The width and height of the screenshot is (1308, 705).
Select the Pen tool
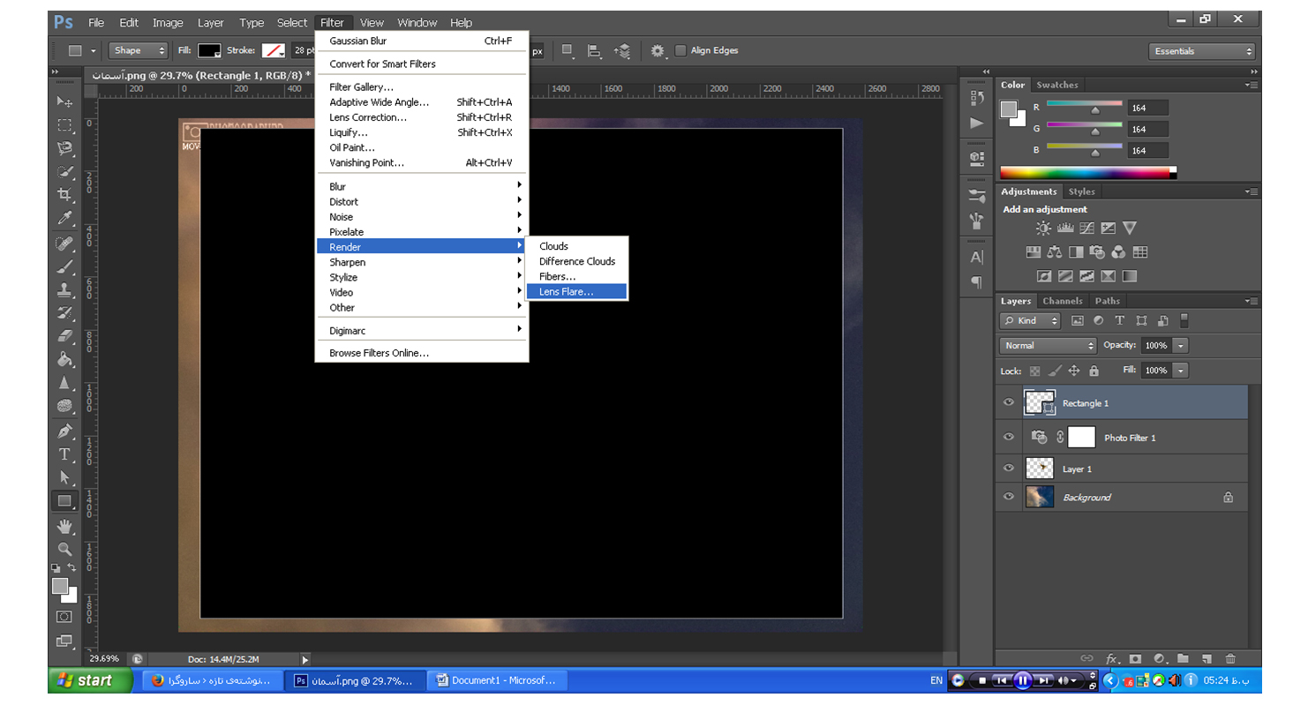click(x=64, y=431)
